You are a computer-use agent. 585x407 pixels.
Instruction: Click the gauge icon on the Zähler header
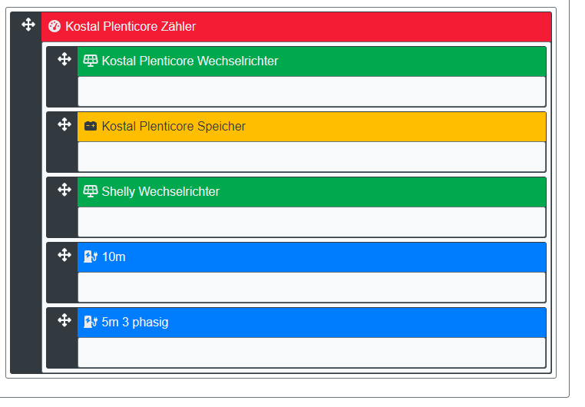point(54,27)
